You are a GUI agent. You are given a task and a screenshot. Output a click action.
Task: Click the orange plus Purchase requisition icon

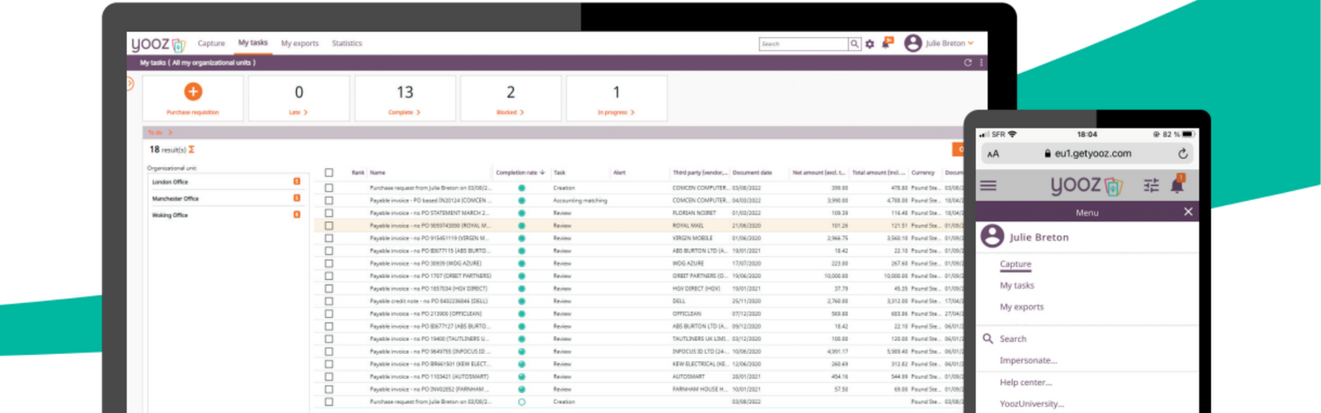[193, 92]
